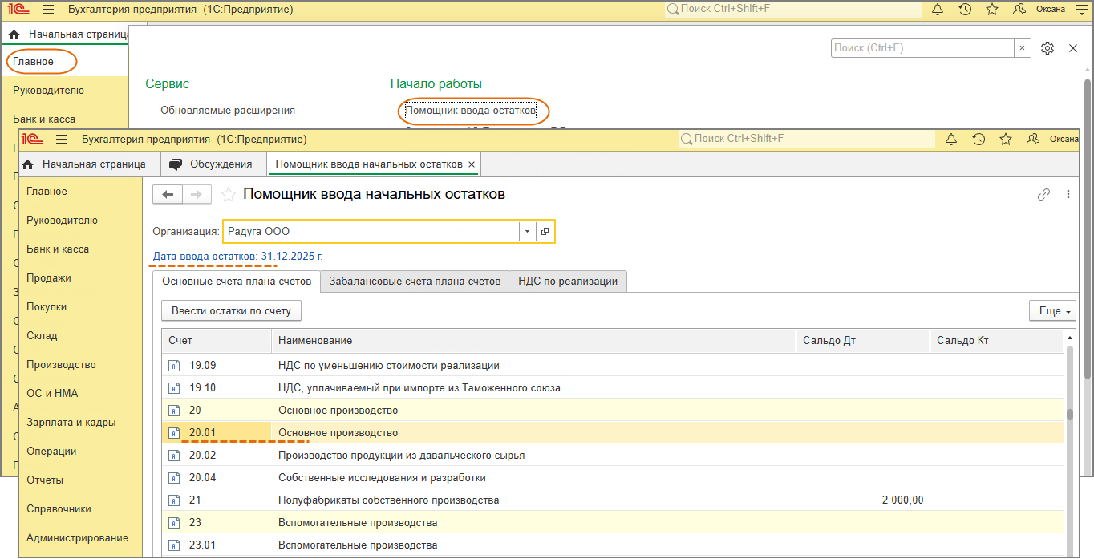This screenshot has width=1094, height=559.
Task: Clear the Поиск (Ctrl+F) field
Action: 1022,48
